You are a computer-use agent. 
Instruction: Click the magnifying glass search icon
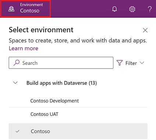(17, 63)
